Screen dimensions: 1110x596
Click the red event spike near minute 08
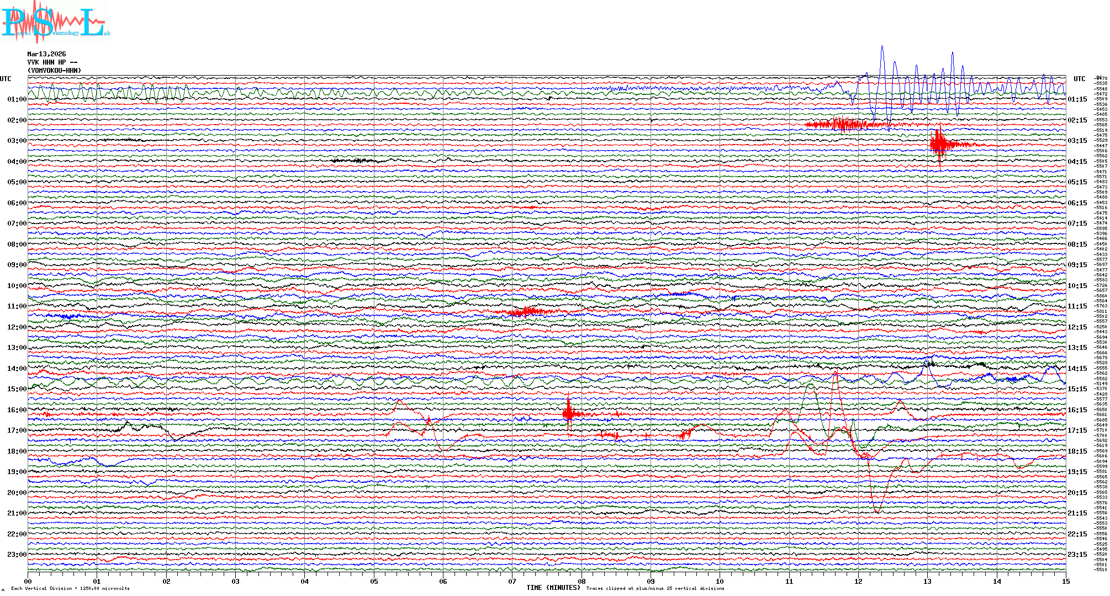click(569, 413)
